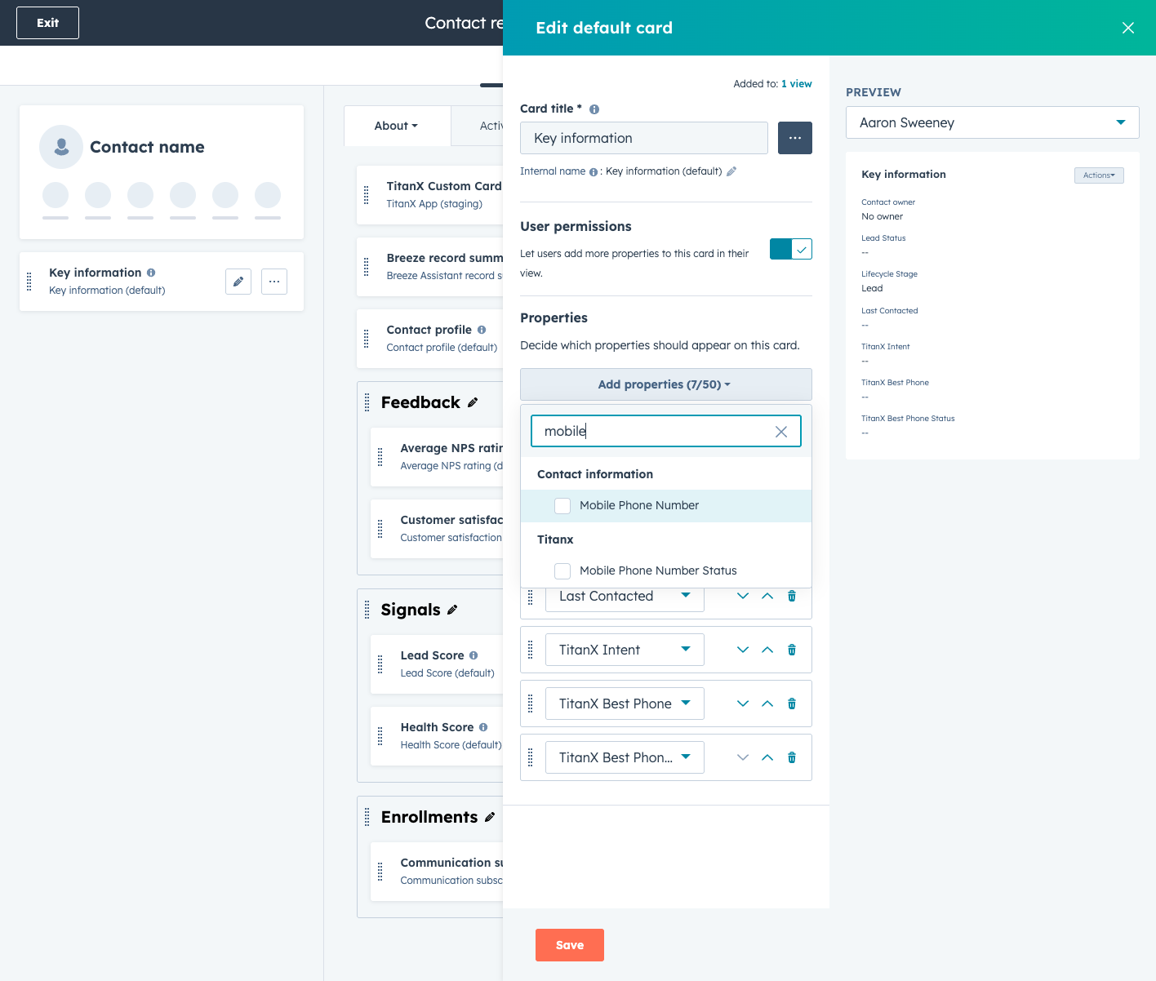Delete the TitanX Best Phone property

(x=792, y=704)
